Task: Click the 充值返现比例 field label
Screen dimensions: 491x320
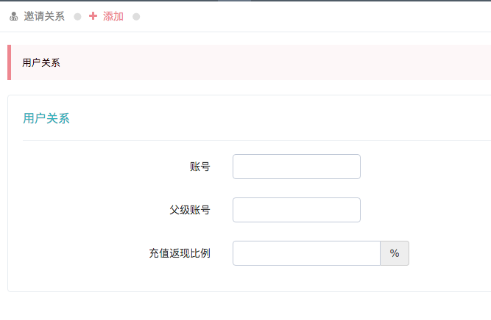Action: [180, 253]
